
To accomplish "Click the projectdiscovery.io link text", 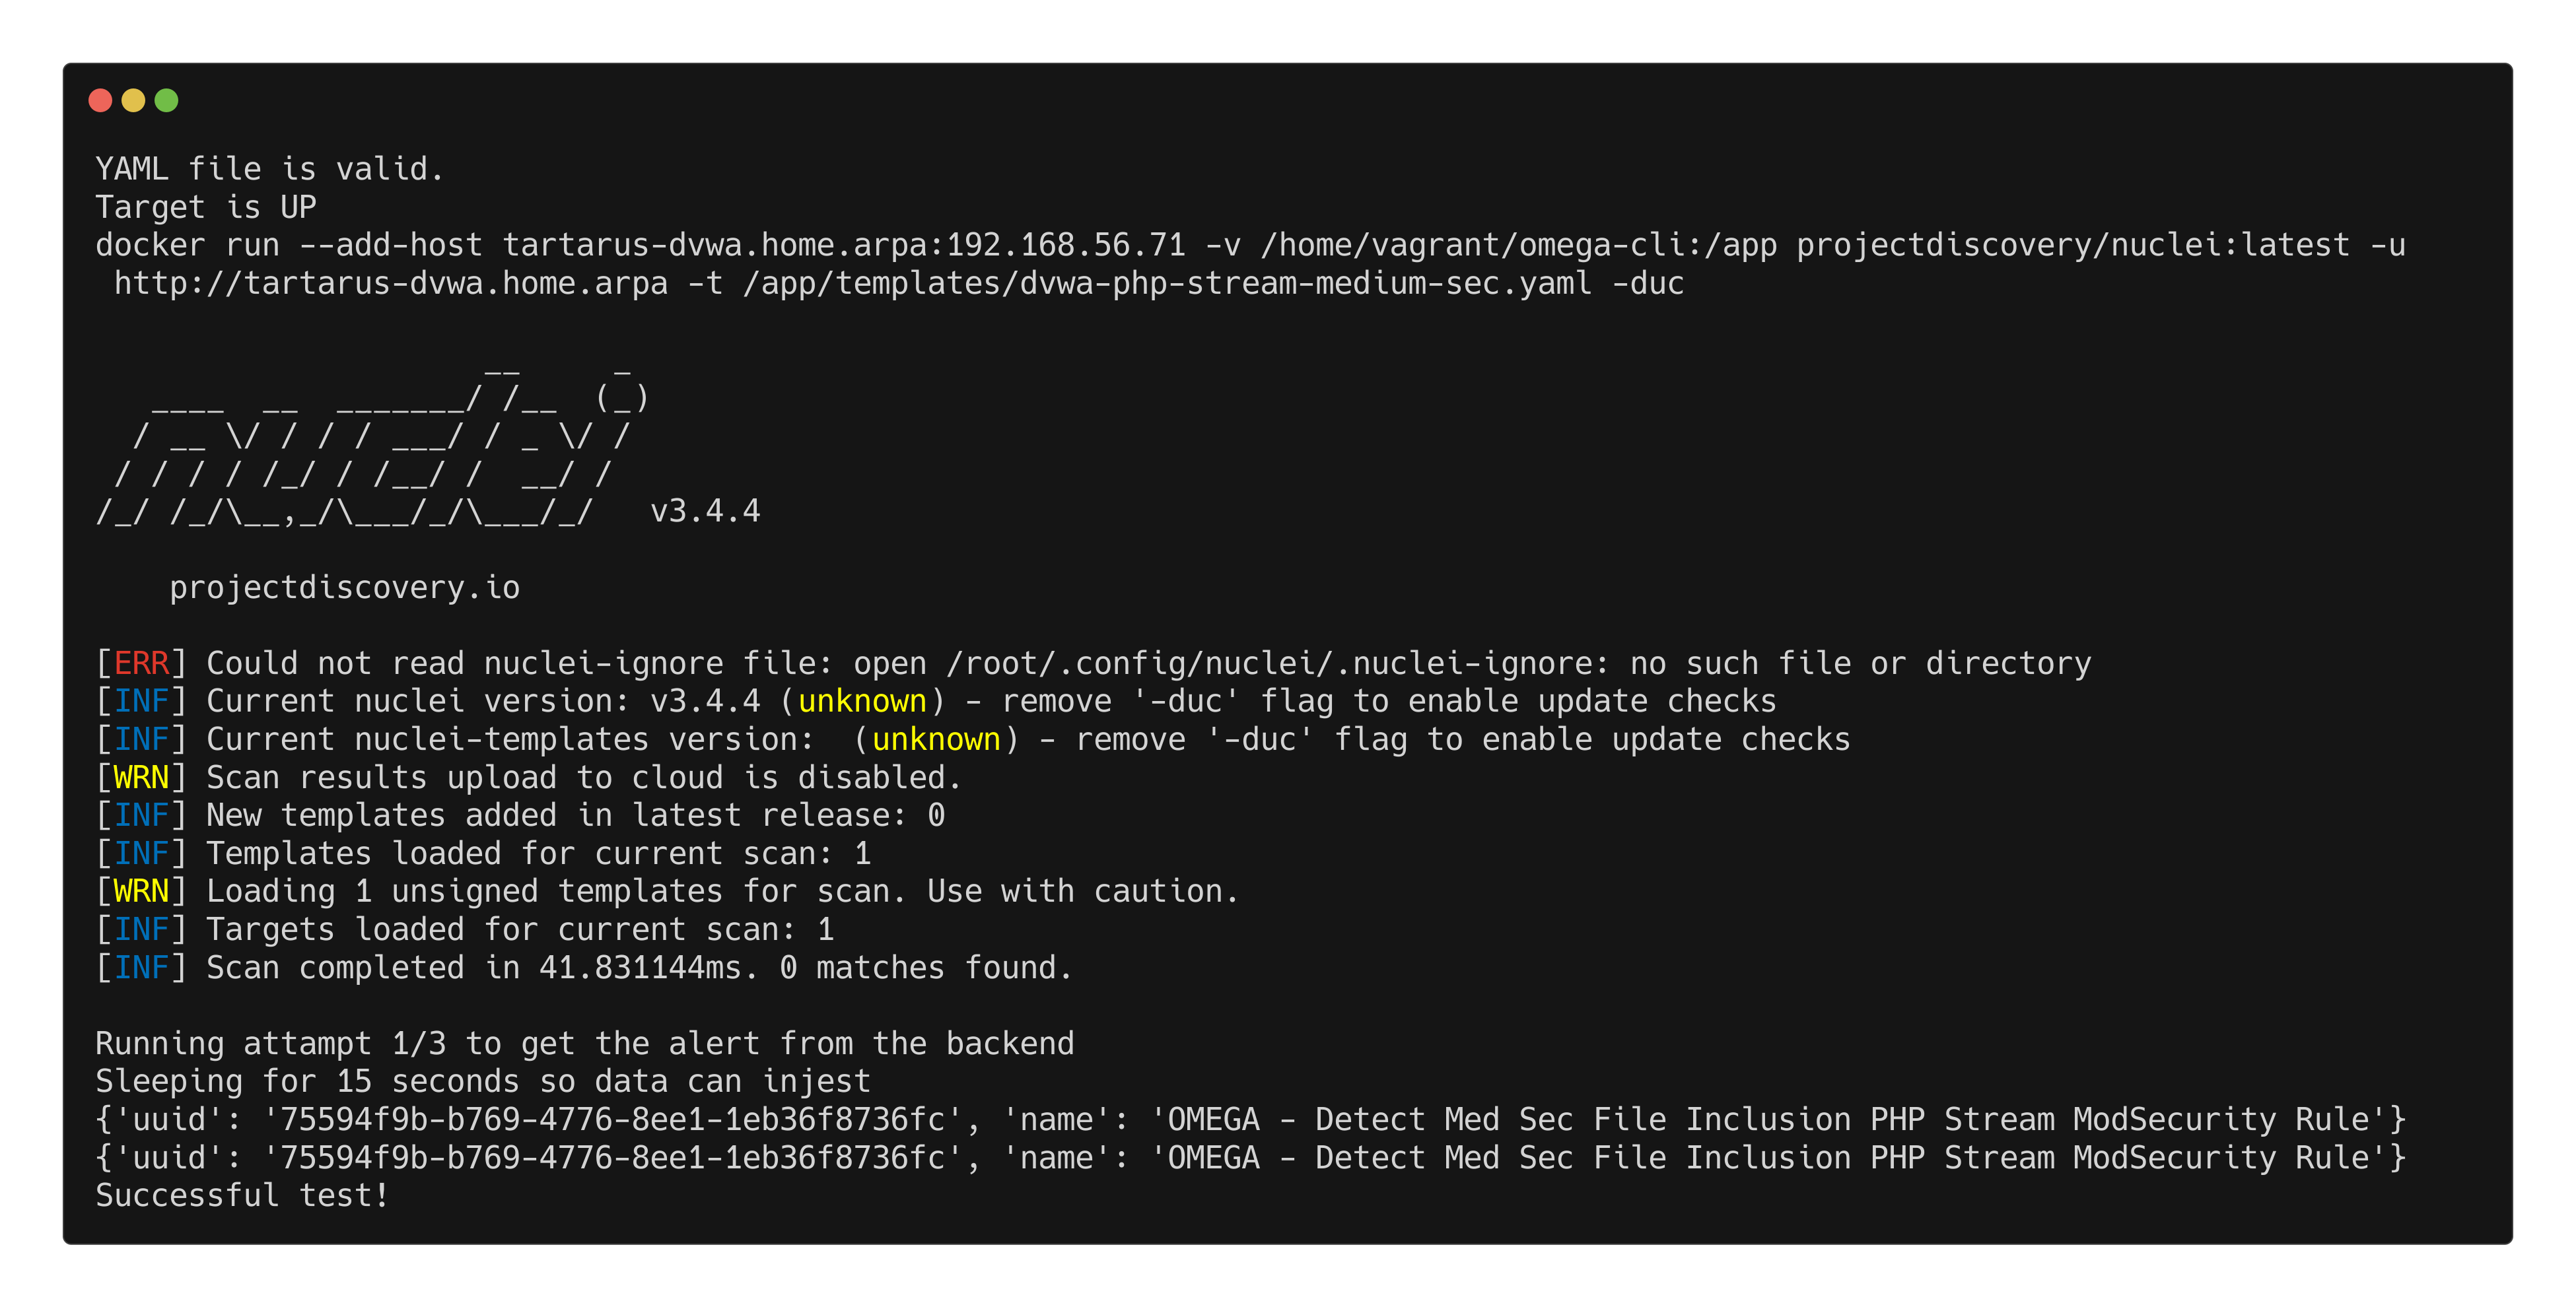I will coord(344,587).
